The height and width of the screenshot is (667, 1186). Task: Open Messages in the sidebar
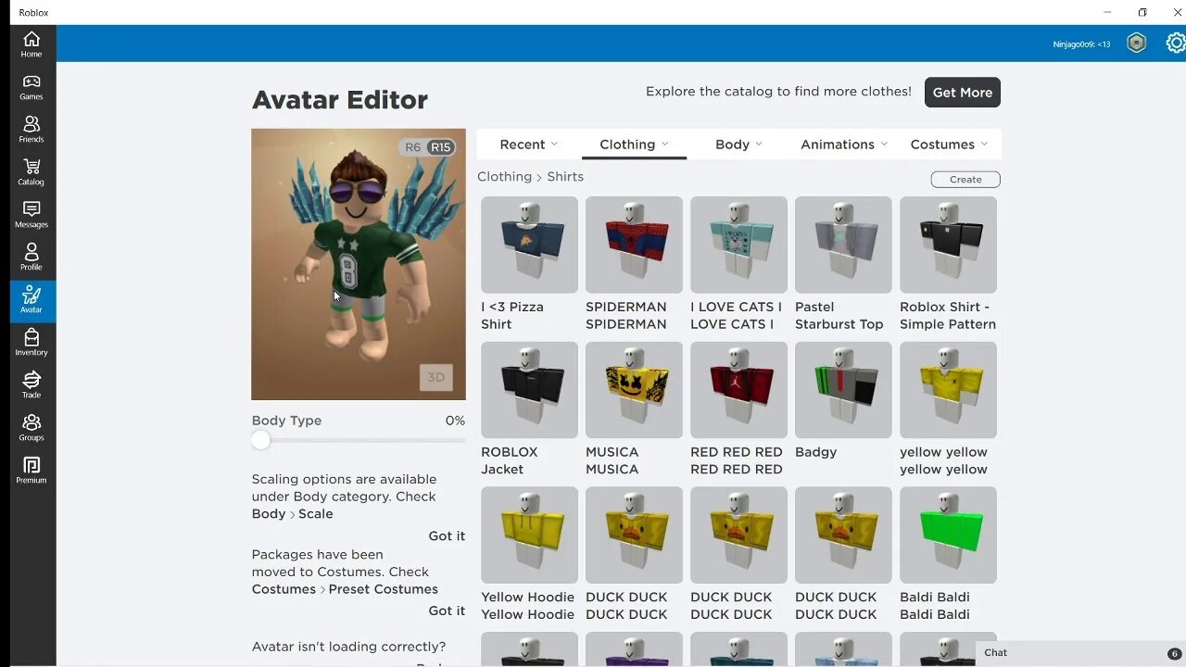(x=32, y=215)
